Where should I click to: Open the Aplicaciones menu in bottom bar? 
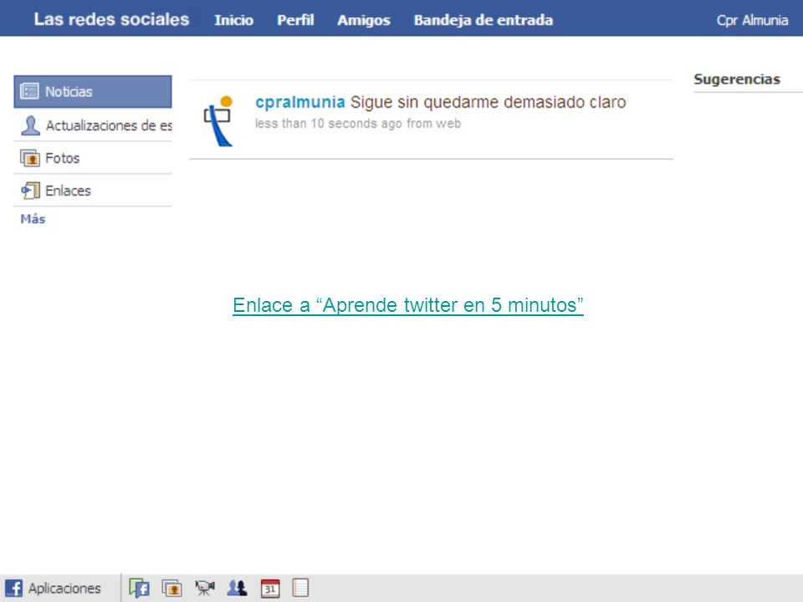tap(64, 588)
